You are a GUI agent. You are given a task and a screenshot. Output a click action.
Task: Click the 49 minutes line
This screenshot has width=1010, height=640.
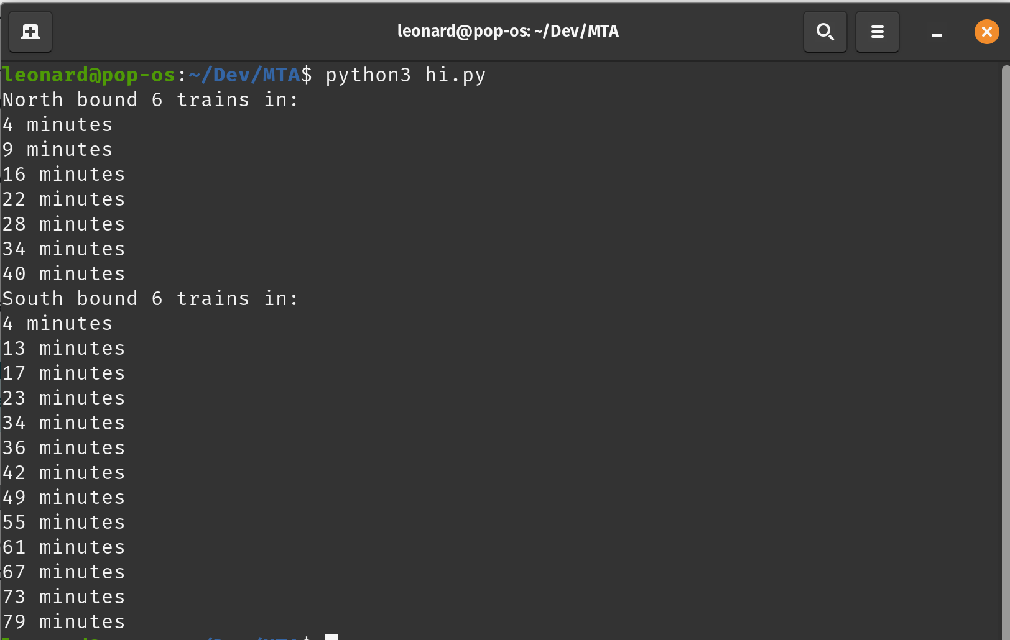(63, 498)
